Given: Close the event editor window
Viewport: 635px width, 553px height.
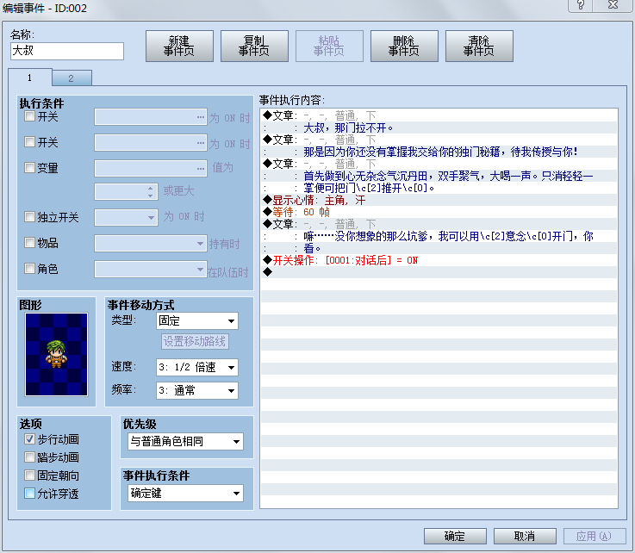Looking at the screenshot, I should click(x=613, y=5).
